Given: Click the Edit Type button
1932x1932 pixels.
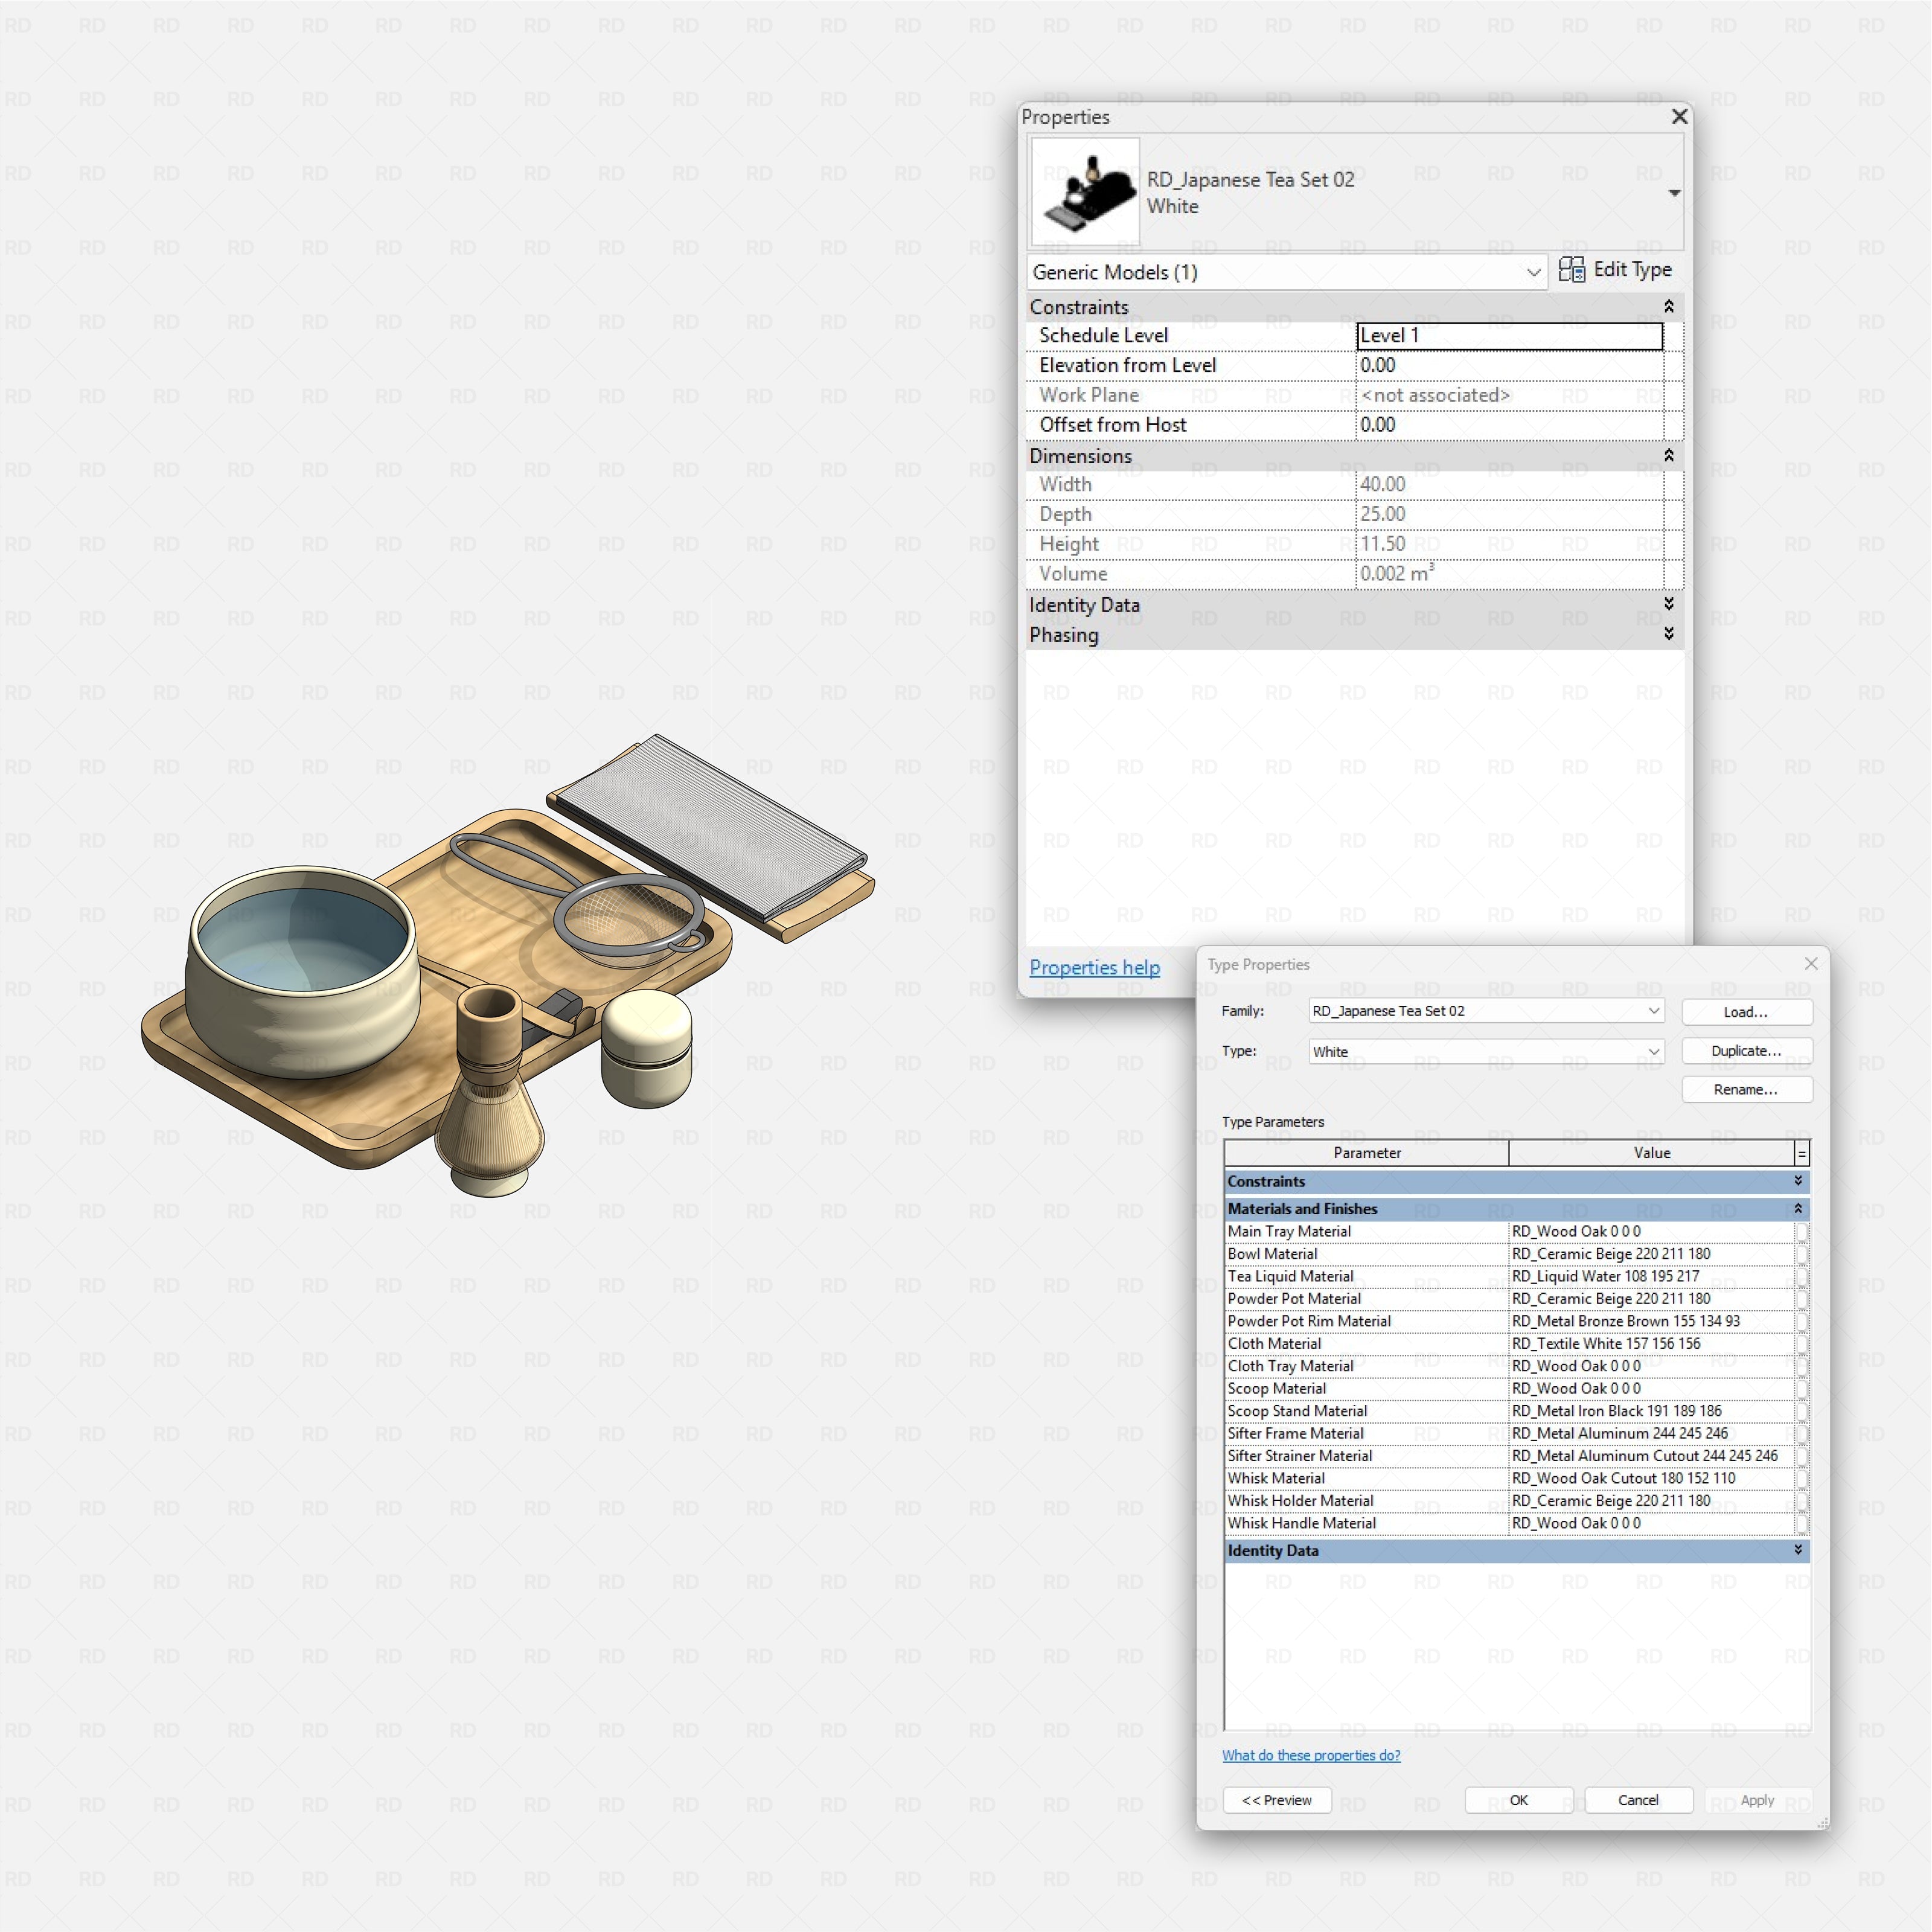Looking at the screenshot, I should click(x=1615, y=270).
